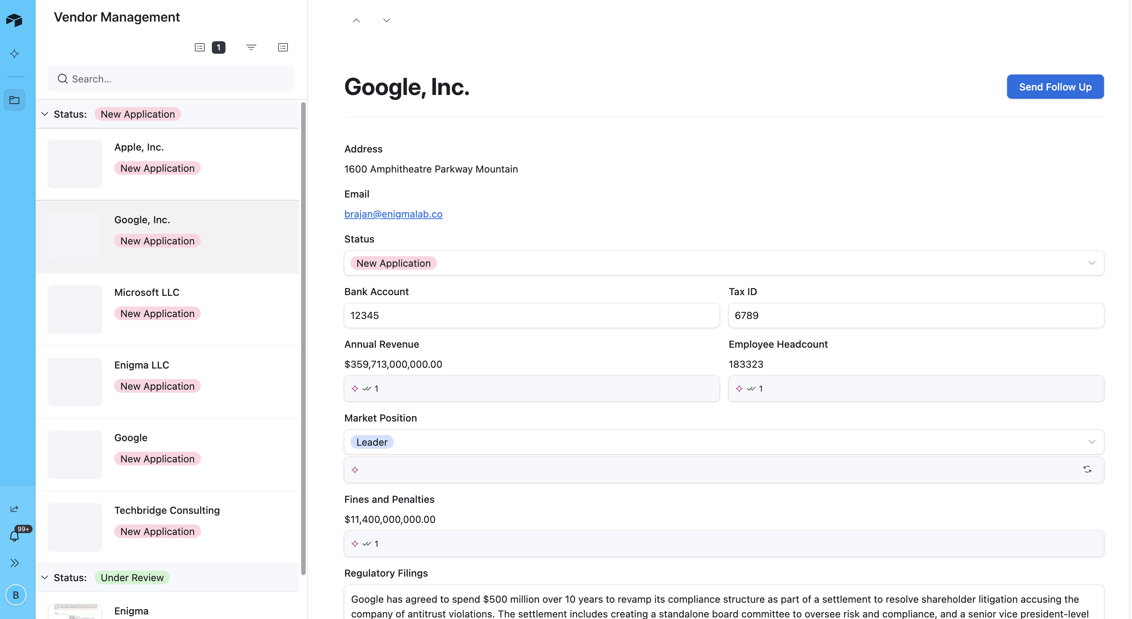Image resolution: width=1132 pixels, height=619 pixels.
Task: Collapse the New Application status group
Action: 45,114
